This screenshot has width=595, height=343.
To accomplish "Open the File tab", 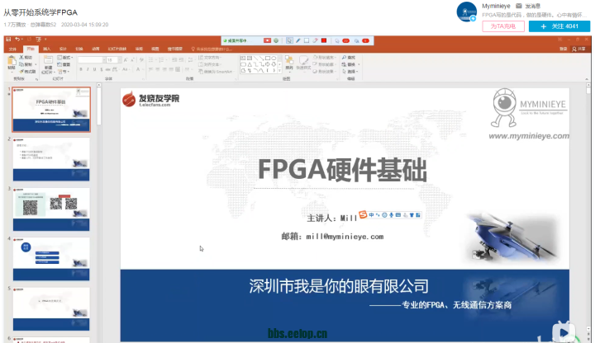I will (13, 49).
